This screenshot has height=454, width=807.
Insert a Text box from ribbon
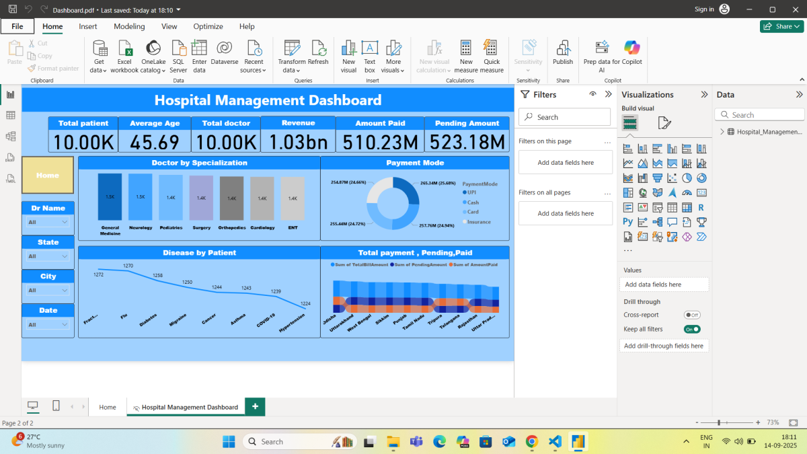click(369, 48)
